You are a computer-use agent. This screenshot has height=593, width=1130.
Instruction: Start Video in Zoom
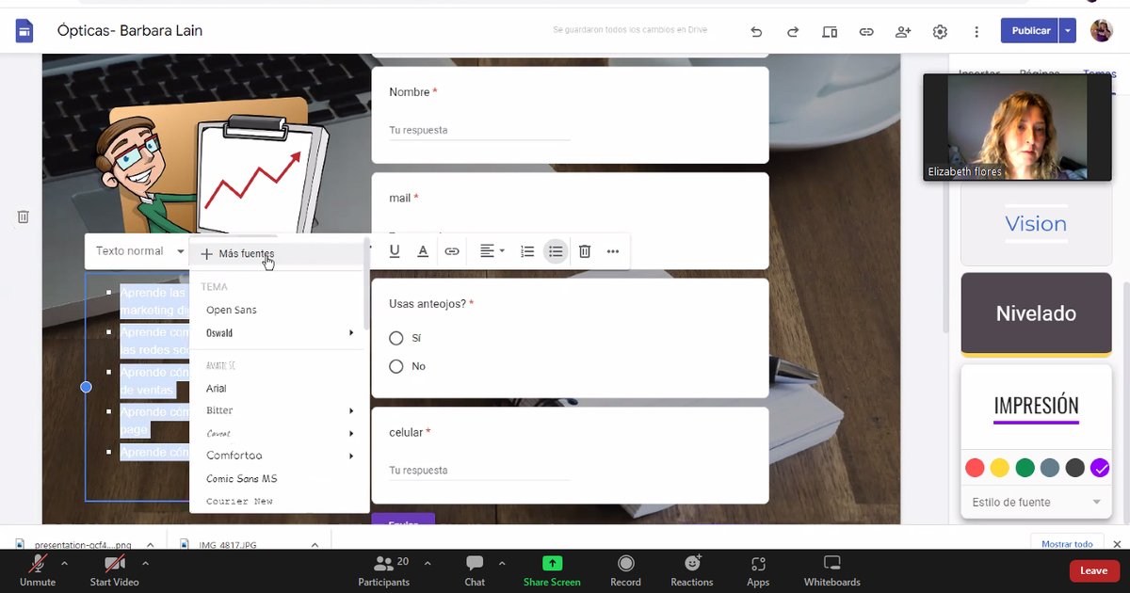click(x=115, y=570)
